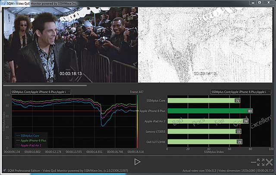Click the source video preview pane
276x175 pixels.
(x=70, y=45)
